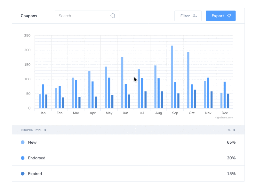Switch to the Coupons tab
The width and height of the screenshot is (256, 192).
(29, 15)
